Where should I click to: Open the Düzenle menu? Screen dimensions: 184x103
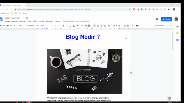[x=14, y=21]
